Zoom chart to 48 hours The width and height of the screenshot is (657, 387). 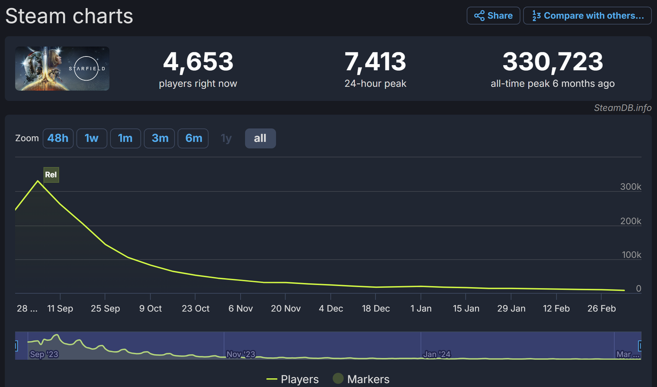58,138
